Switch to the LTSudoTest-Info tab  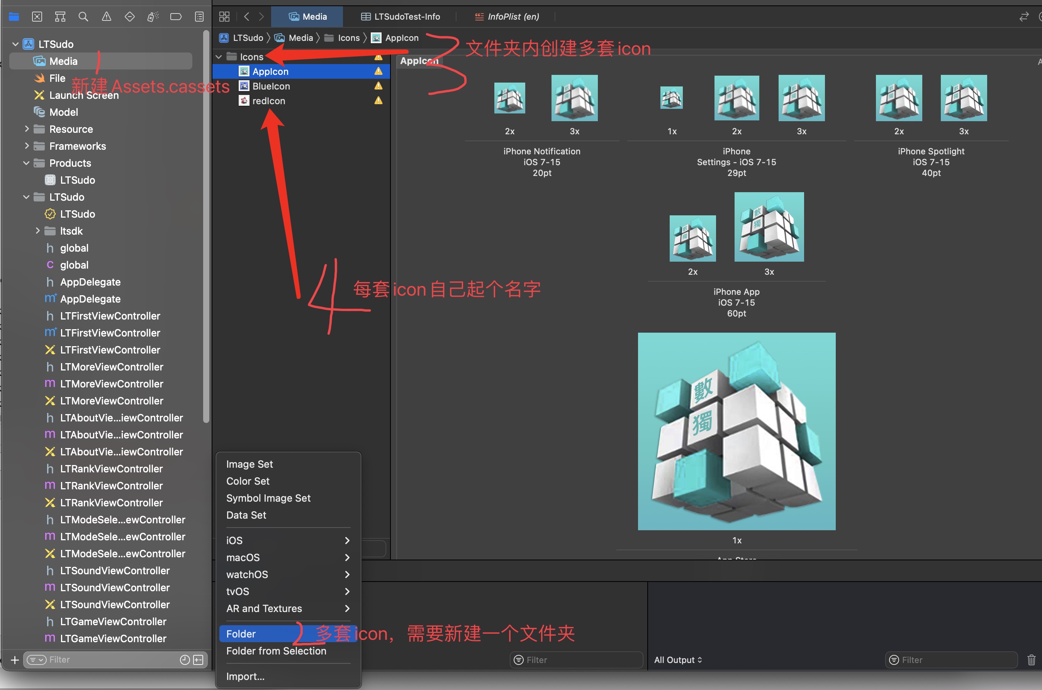pos(401,17)
